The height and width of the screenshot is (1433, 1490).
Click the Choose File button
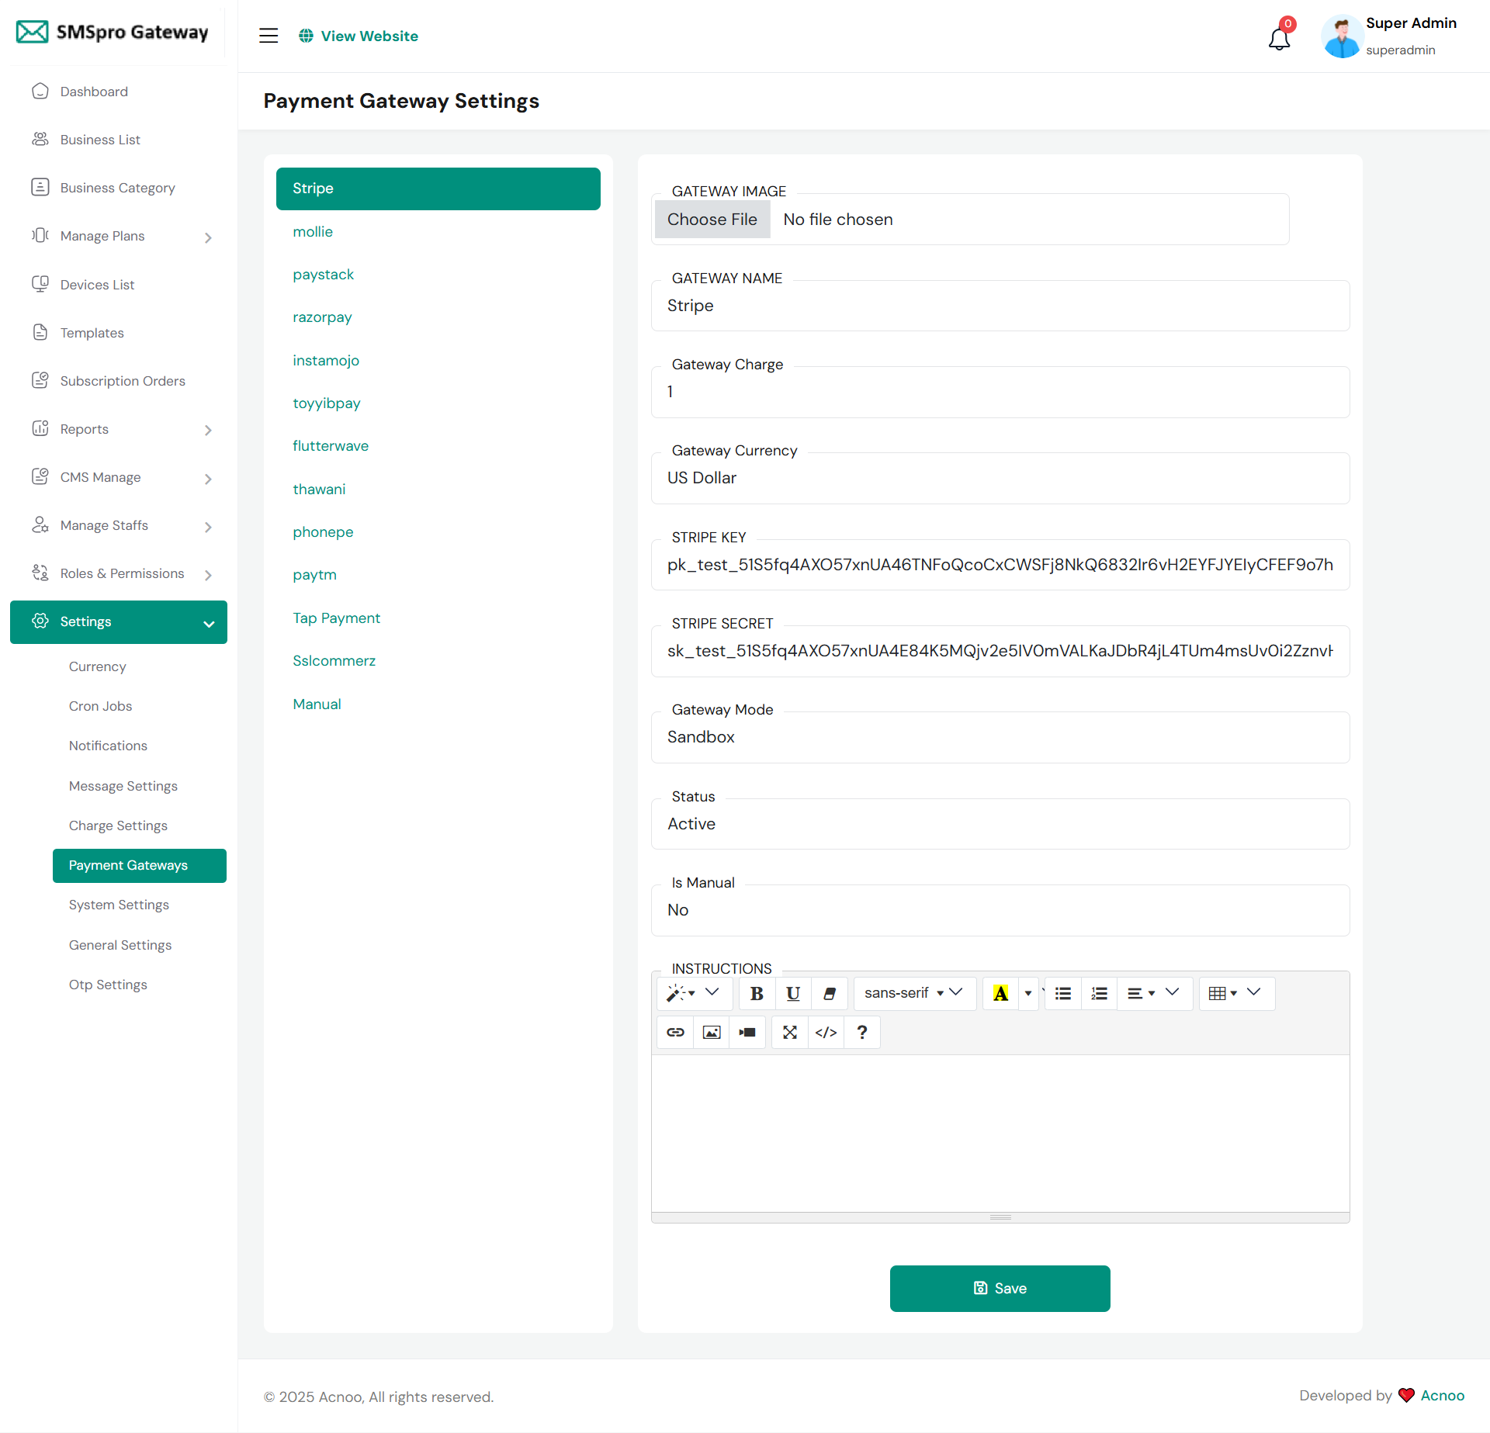point(712,220)
